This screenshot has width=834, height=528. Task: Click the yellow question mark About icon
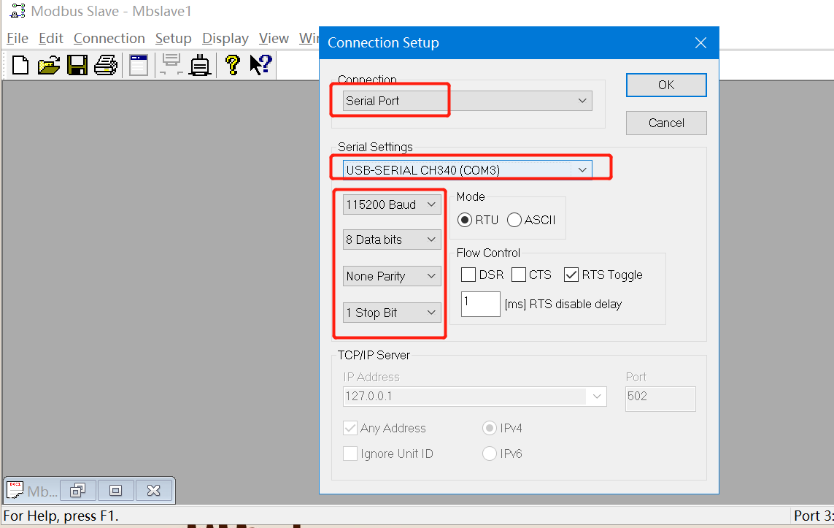(232, 65)
